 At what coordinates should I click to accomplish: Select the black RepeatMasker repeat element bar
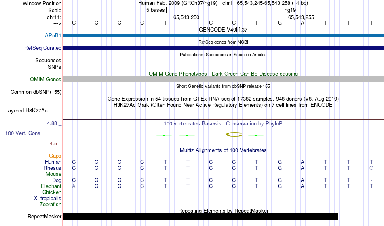pos(200,216)
